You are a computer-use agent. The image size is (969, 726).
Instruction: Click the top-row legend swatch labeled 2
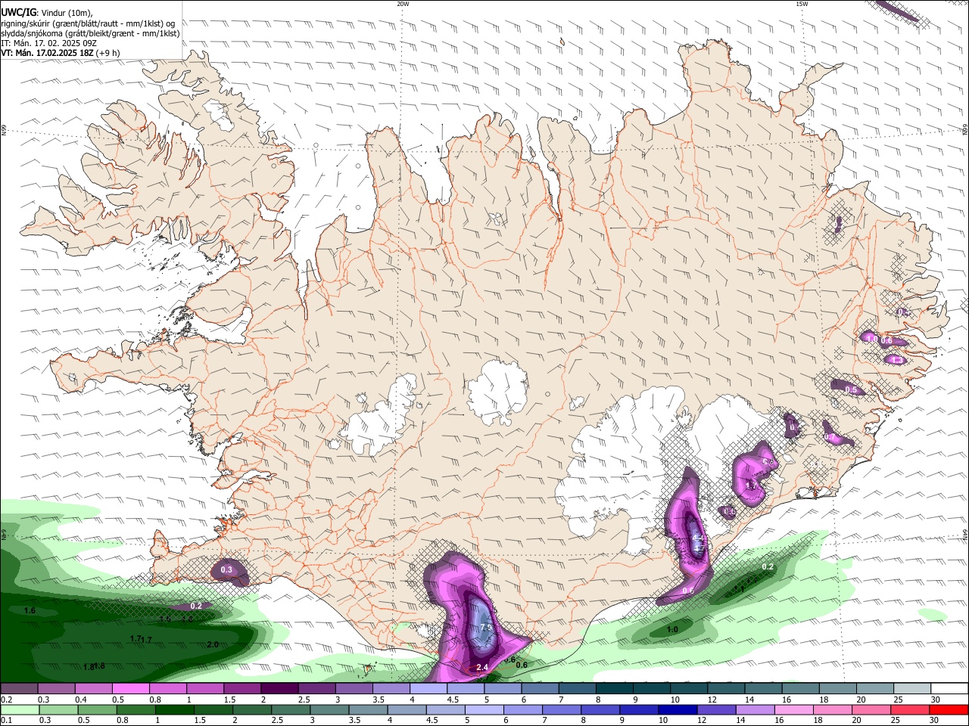point(279,689)
